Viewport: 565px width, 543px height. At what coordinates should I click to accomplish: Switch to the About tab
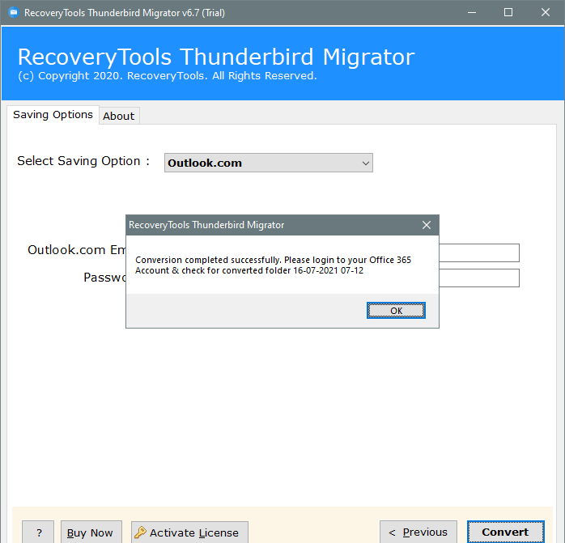point(119,116)
